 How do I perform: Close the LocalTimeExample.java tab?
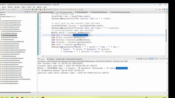[73, 12]
